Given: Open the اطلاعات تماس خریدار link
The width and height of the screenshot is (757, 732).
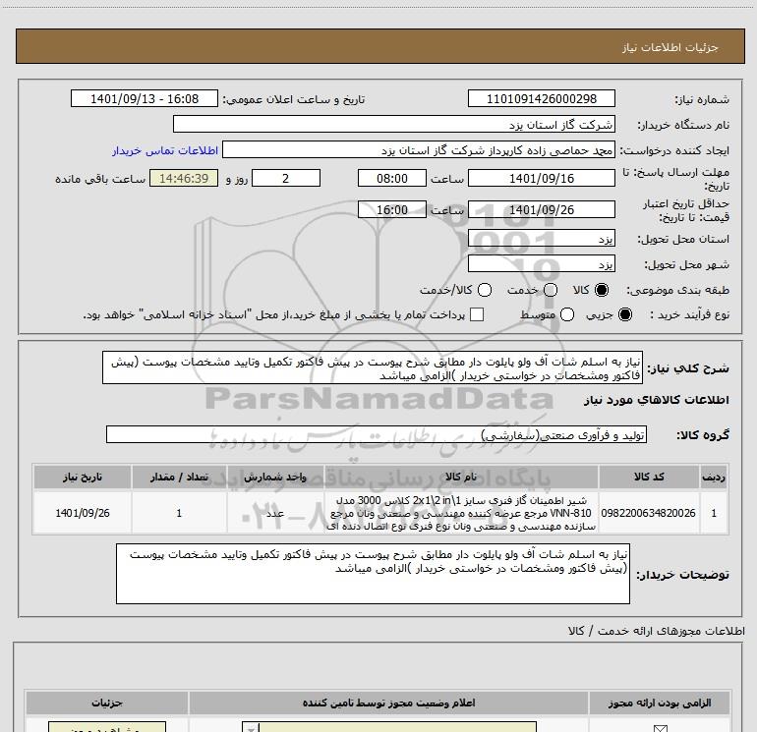Looking at the screenshot, I should click(x=165, y=150).
